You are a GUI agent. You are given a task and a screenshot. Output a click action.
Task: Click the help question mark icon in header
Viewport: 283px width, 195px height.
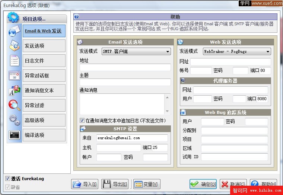tap(77, 17)
